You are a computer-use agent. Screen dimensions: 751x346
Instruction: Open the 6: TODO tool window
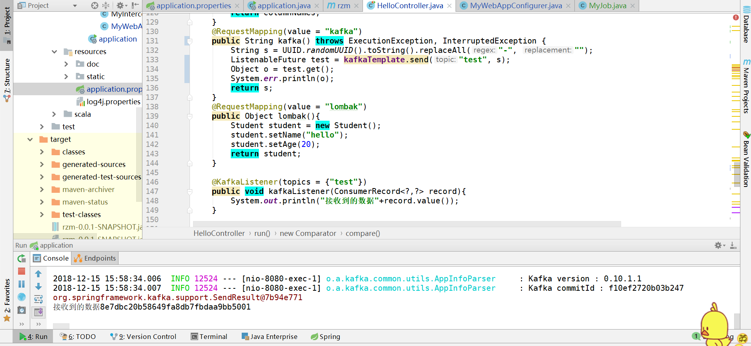pos(78,337)
